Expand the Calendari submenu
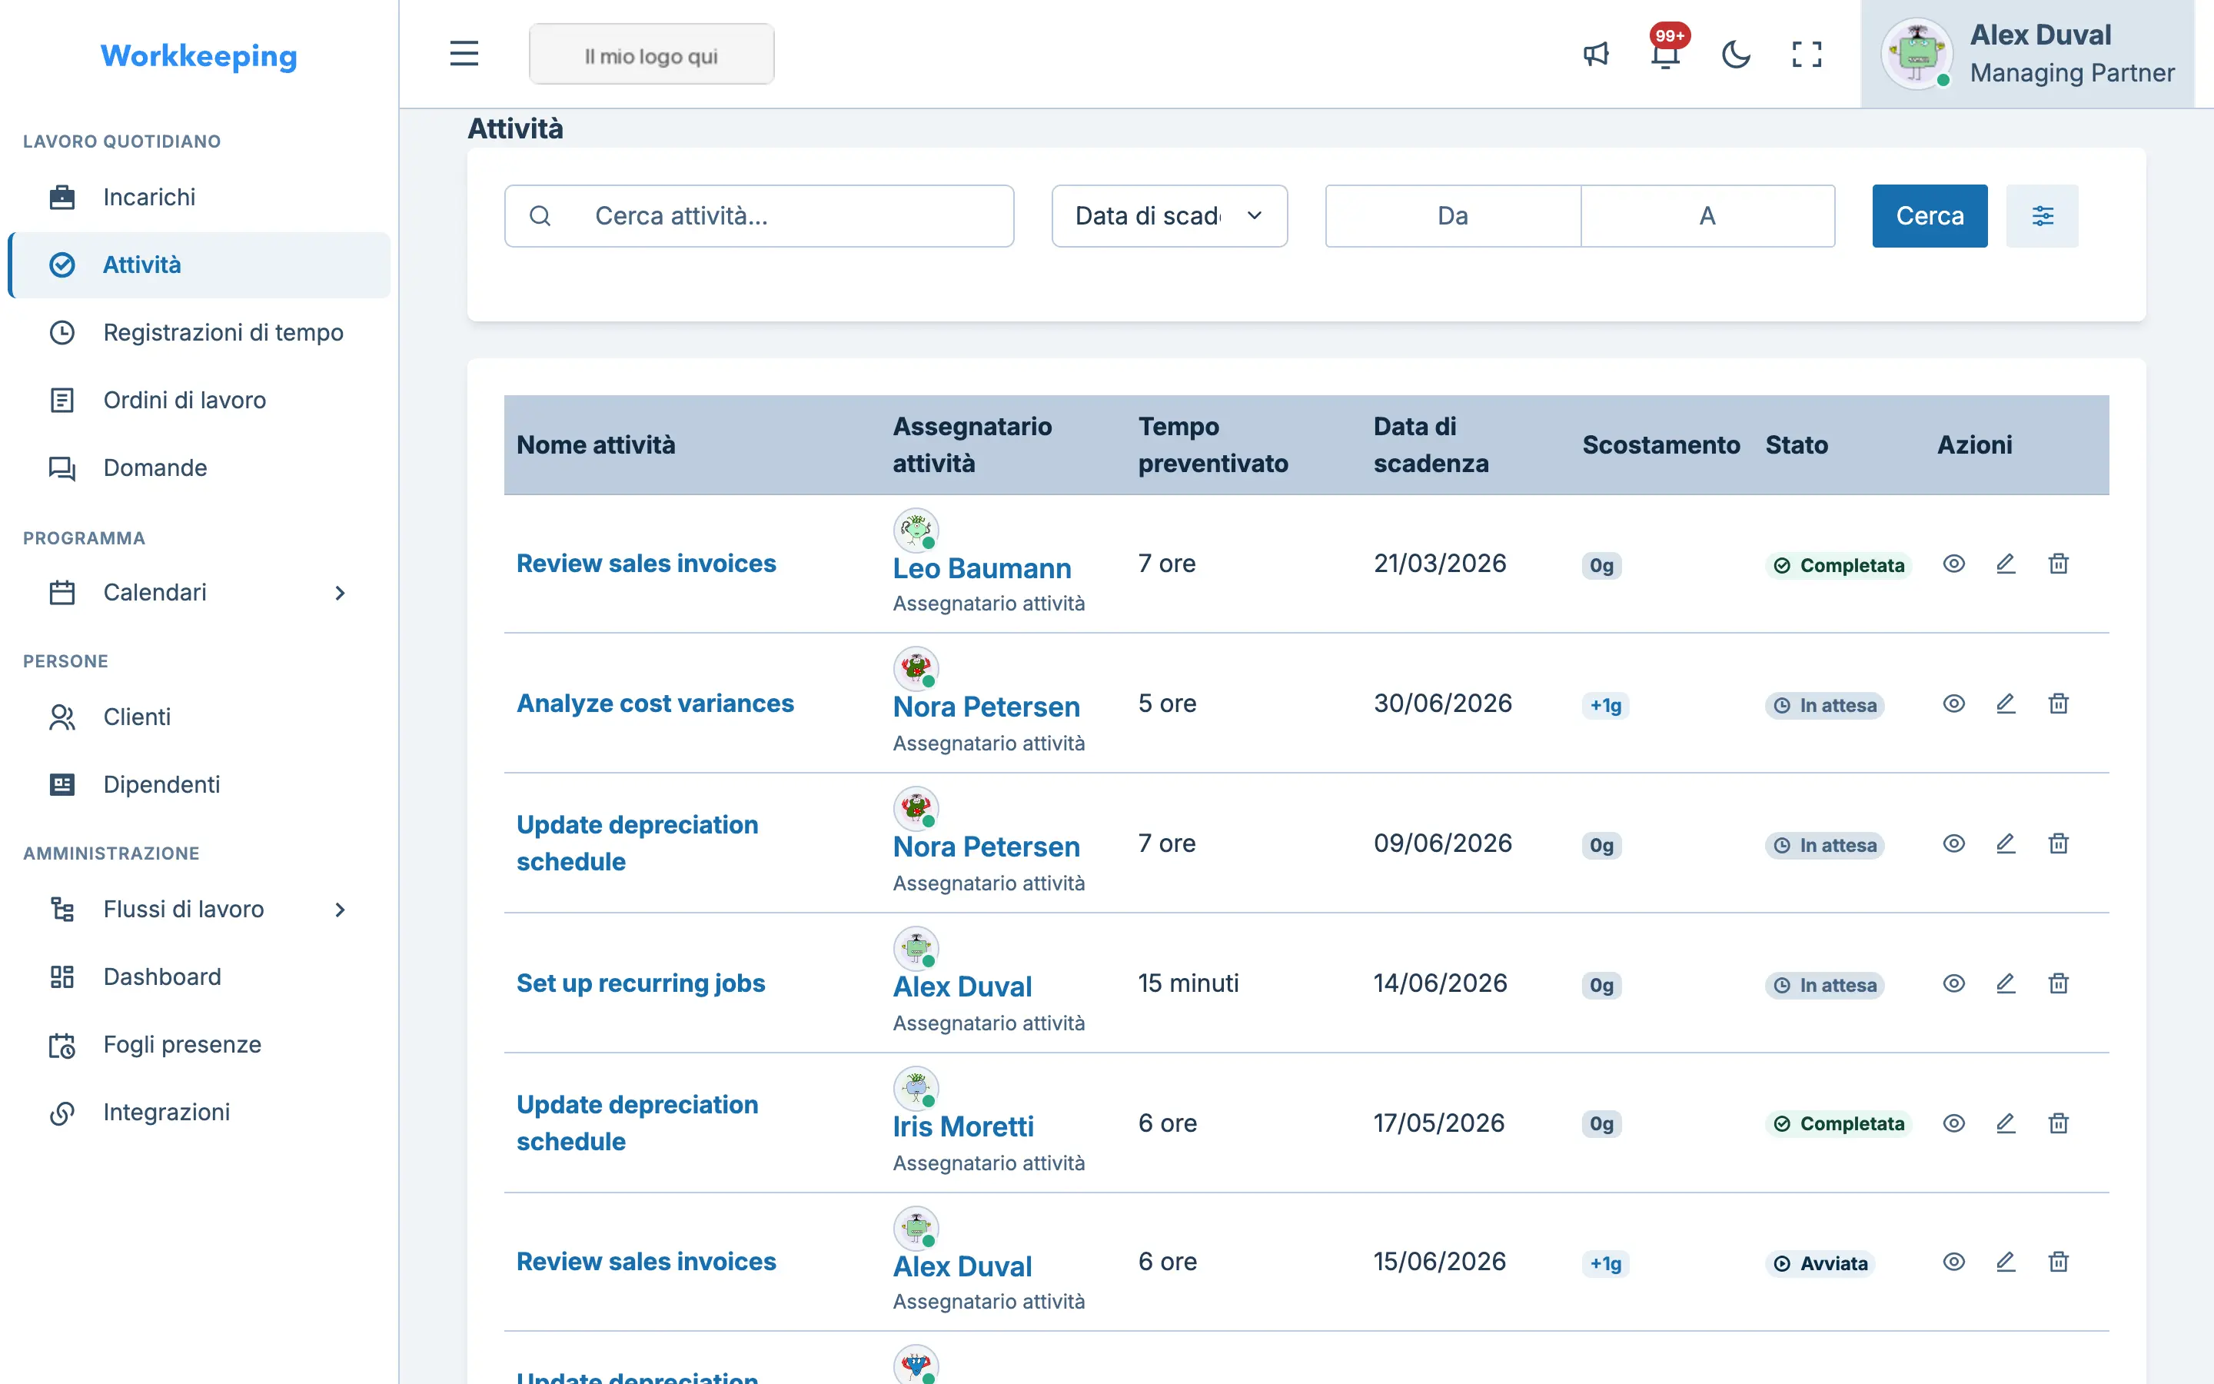This screenshot has height=1384, width=2214. coord(198,592)
